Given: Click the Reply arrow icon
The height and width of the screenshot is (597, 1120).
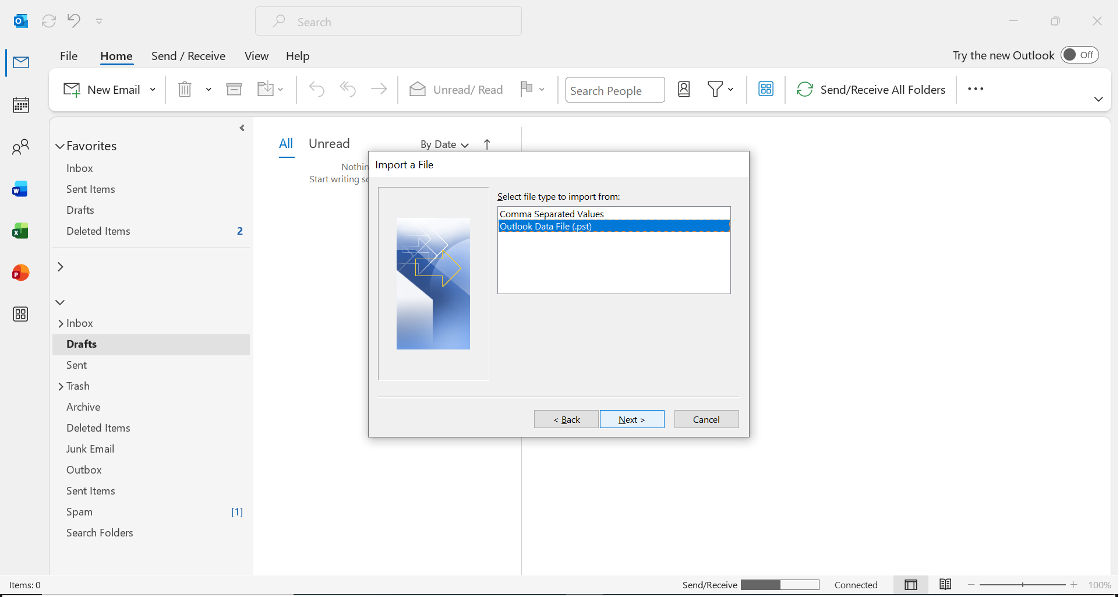Looking at the screenshot, I should point(317,89).
